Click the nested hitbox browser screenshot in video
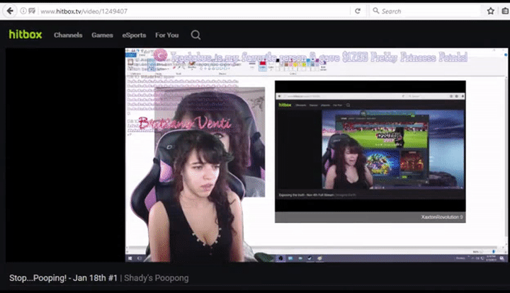This screenshot has height=293, width=510. (370, 151)
